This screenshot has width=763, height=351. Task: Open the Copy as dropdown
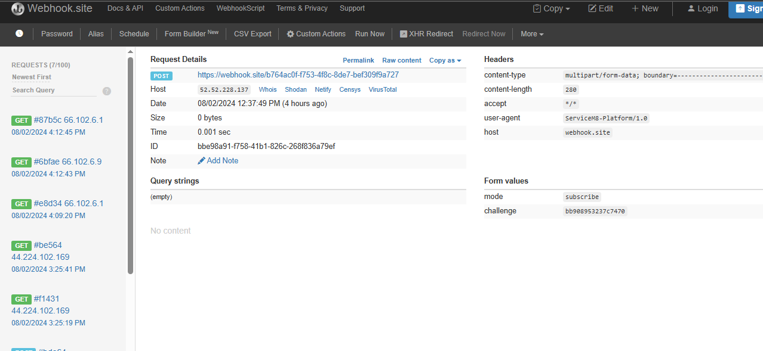445,60
